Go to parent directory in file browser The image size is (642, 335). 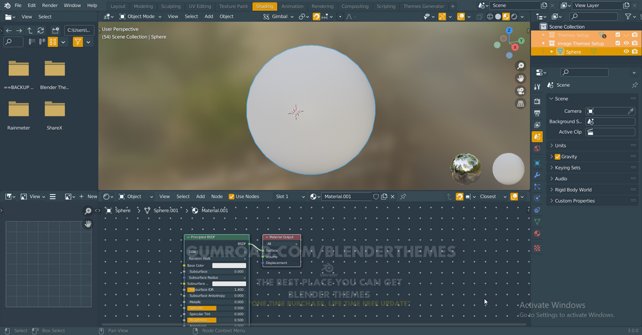[30, 30]
